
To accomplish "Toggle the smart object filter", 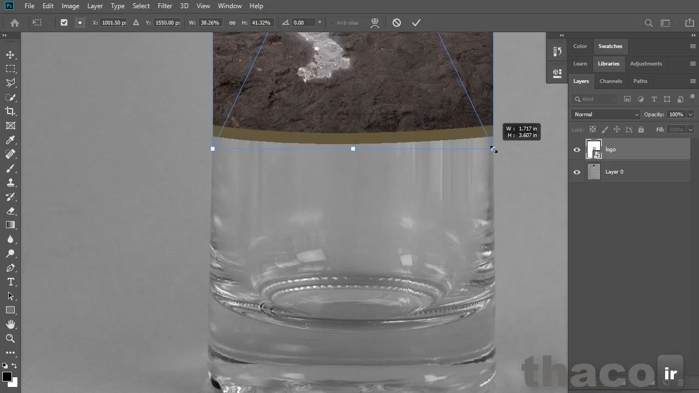I will (x=680, y=99).
